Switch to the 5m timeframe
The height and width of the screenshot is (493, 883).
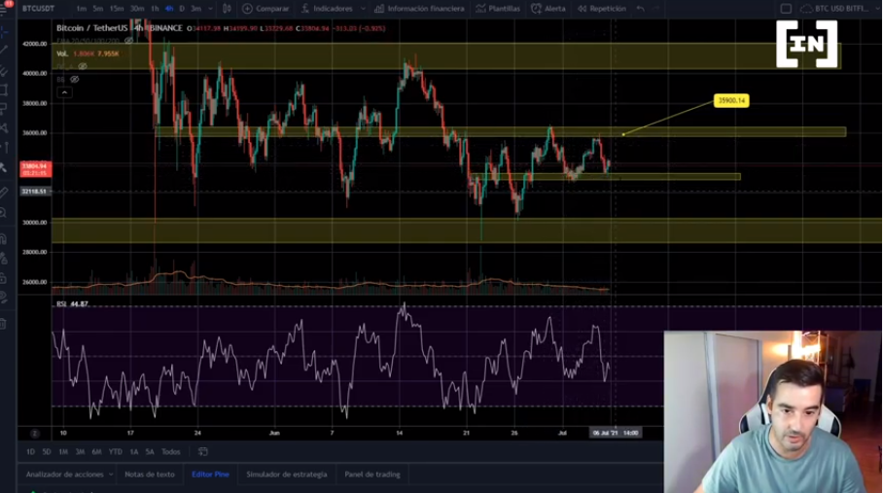pyautogui.click(x=98, y=9)
